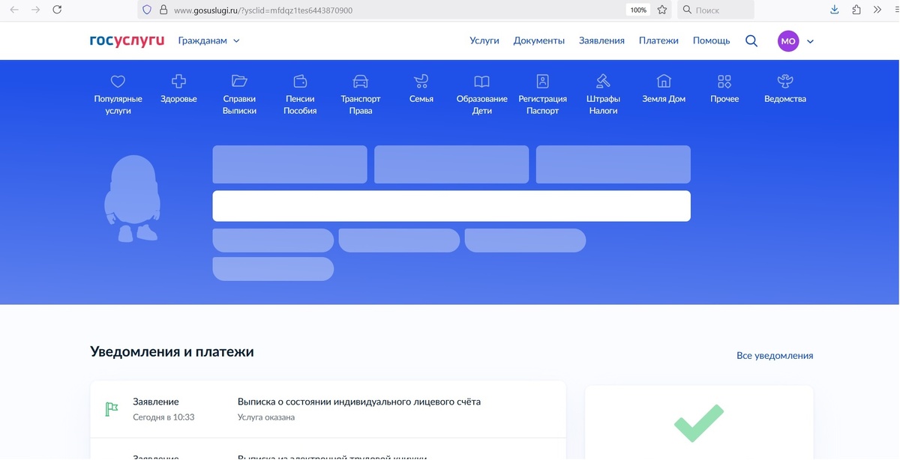Open the Платежи menu item
This screenshot has height=460, width=900.
658,41
